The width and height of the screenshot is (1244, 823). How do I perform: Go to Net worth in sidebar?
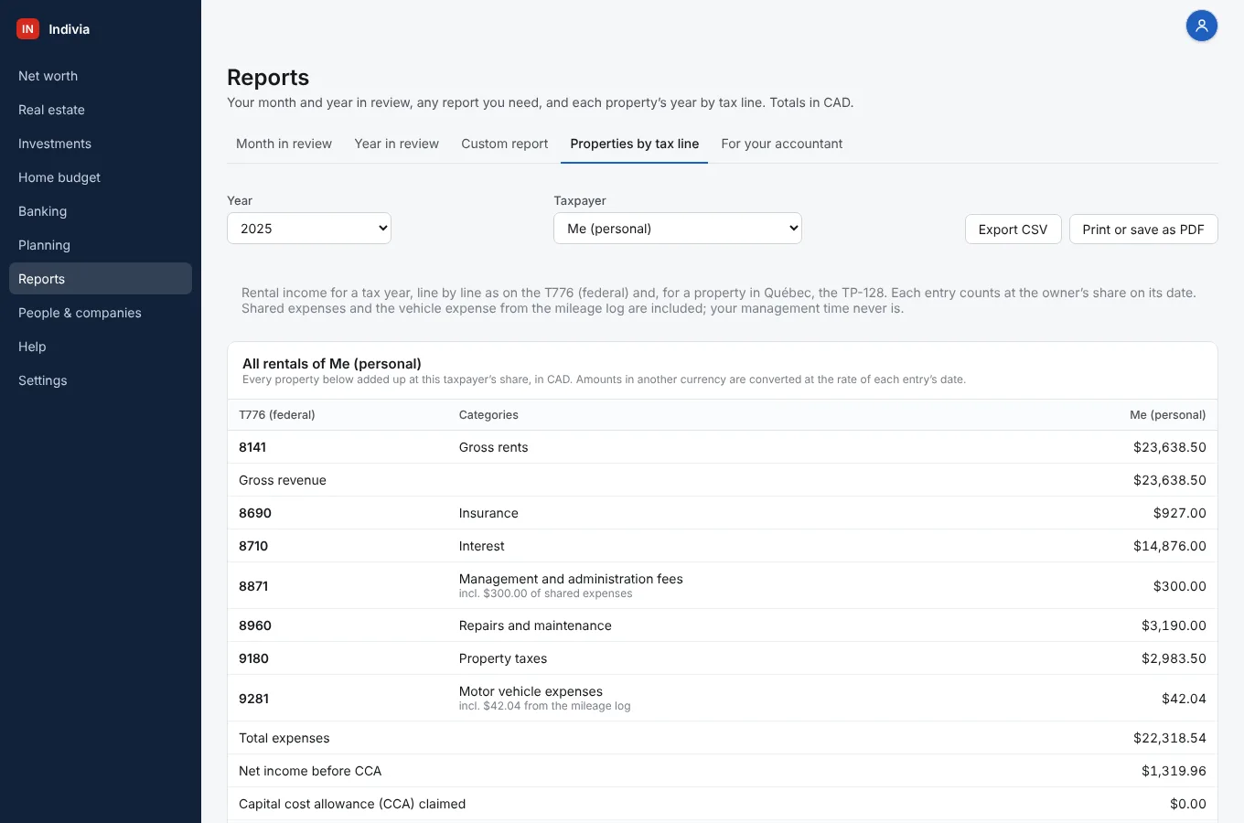tap(101, 76)
